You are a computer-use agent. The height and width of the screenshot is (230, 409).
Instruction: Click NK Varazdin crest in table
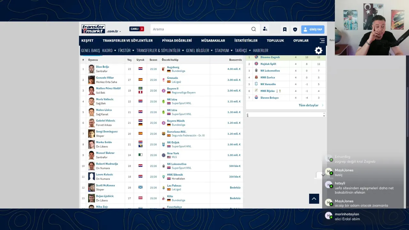pos(256,84)
